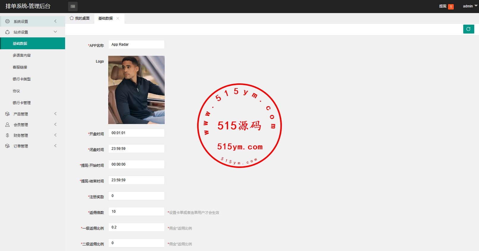This screenshot has height=251, width=479.
Task: Switch to the 我的桌面 tab
Action: tap(80, 18)
